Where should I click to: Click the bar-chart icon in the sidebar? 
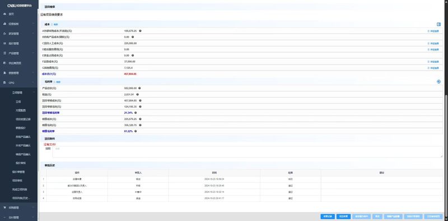[x=4, y=24]
